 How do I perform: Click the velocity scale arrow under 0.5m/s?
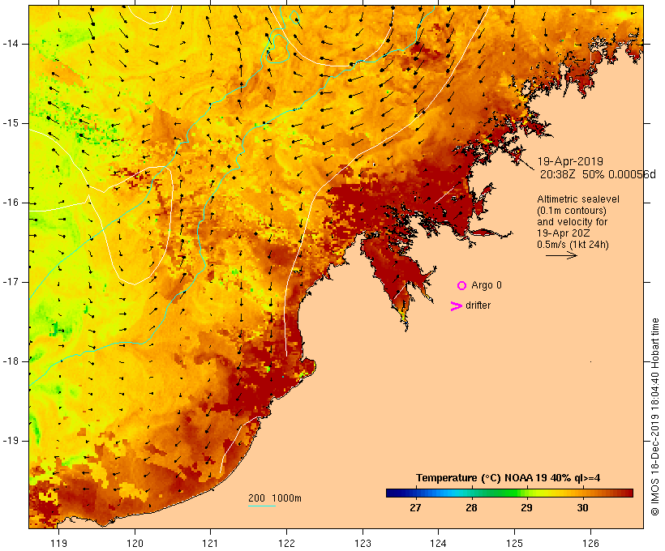tap(561, 255)
